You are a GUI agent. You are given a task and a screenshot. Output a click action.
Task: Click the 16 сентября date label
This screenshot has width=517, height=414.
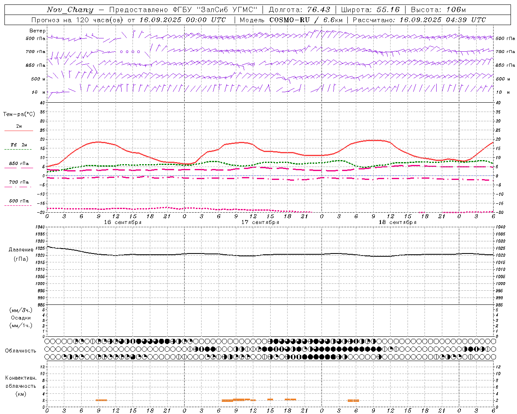[x=123, y=222]
